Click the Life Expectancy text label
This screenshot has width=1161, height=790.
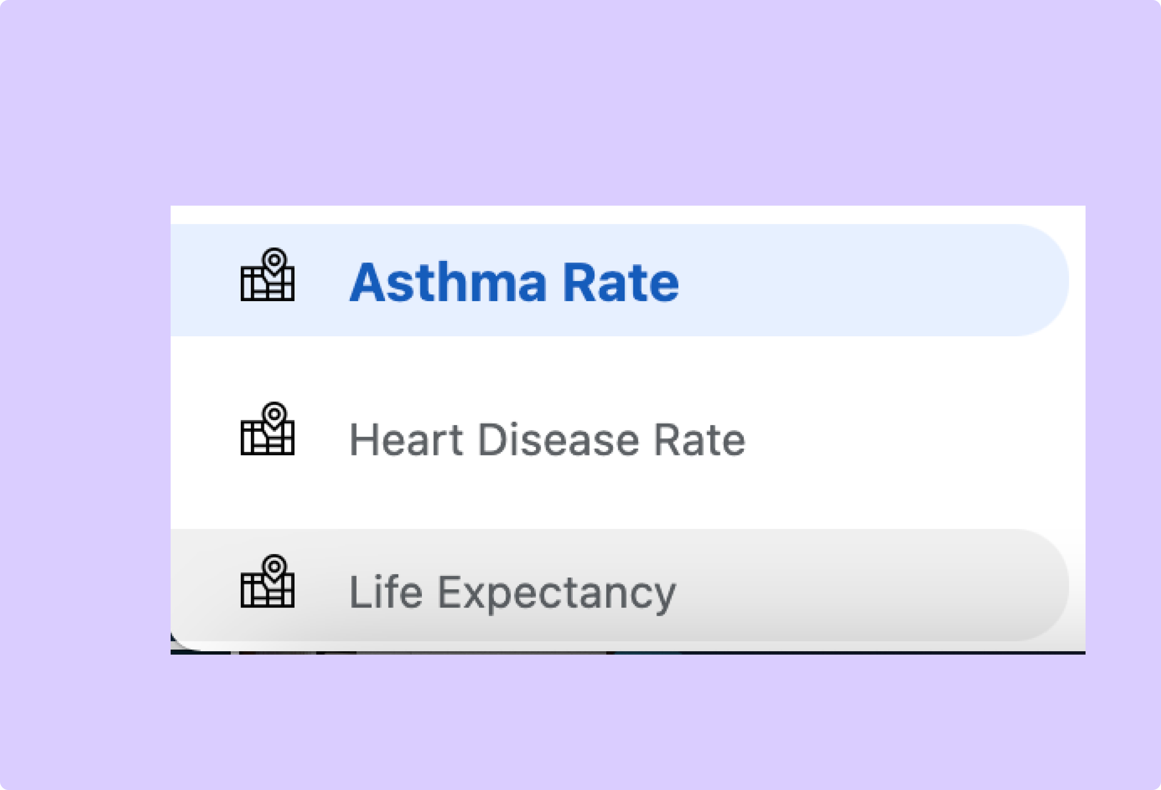[x=512, y=592]
